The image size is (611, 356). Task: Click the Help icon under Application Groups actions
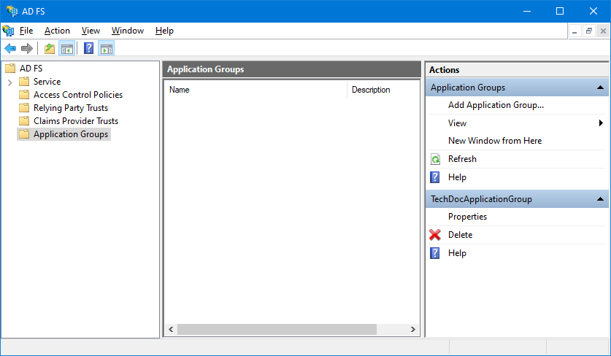[435, 177]
